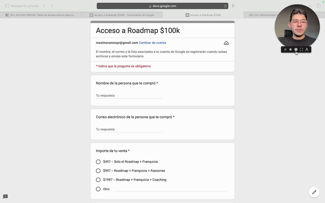Viewport: 325px width, 203px height.
Task: Focus the buyer email answer field
Action: [129, 129]
